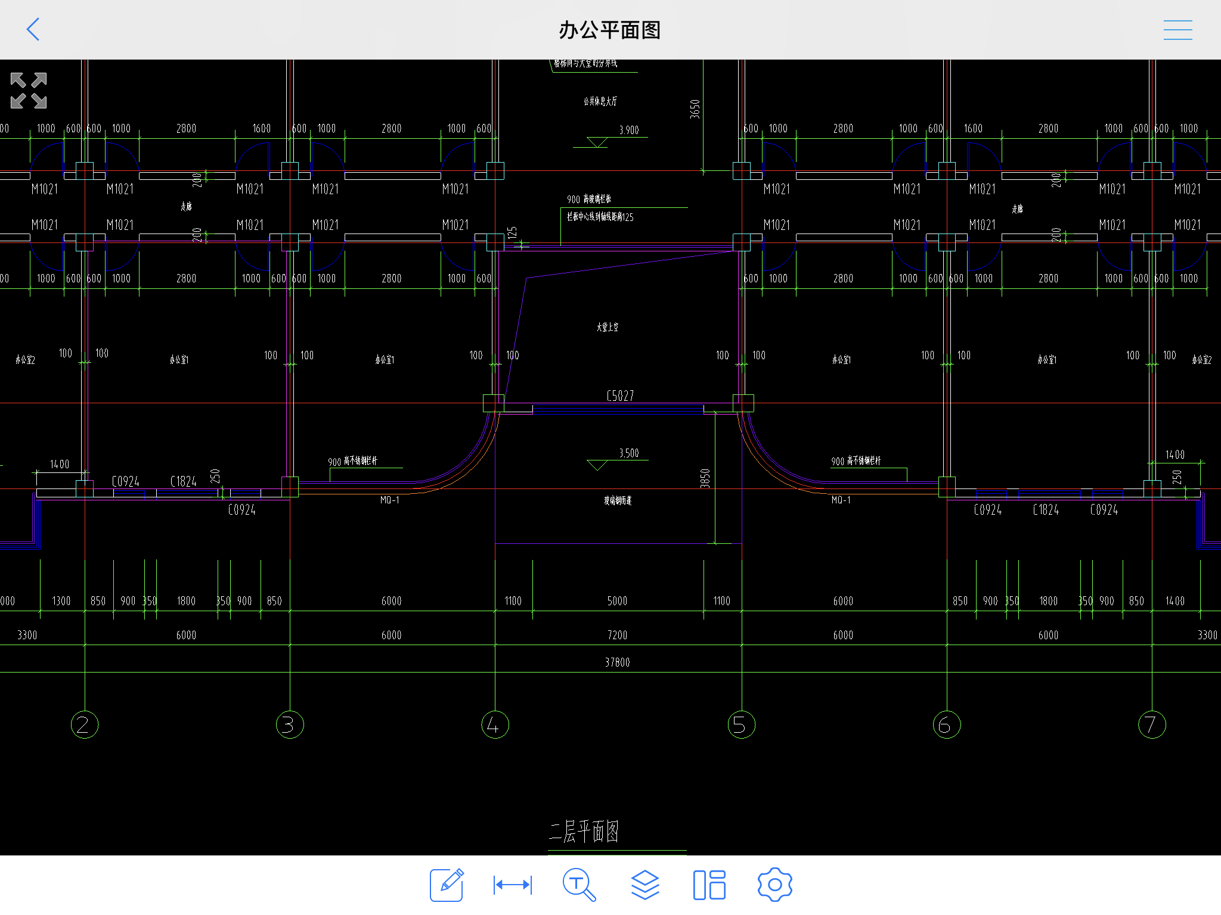
Task: Select the 办公室2 label at left edge
Action: (x=25, y=360)
